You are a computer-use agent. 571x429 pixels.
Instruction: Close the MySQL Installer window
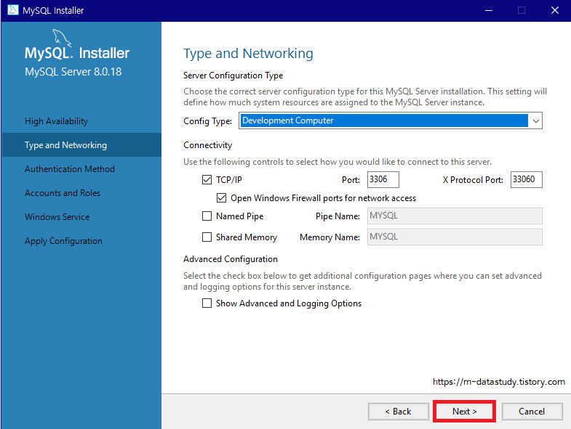point(554,10)
